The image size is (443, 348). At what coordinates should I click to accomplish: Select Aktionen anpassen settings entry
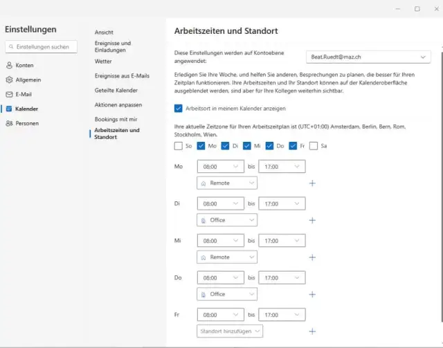coord(118,104)
